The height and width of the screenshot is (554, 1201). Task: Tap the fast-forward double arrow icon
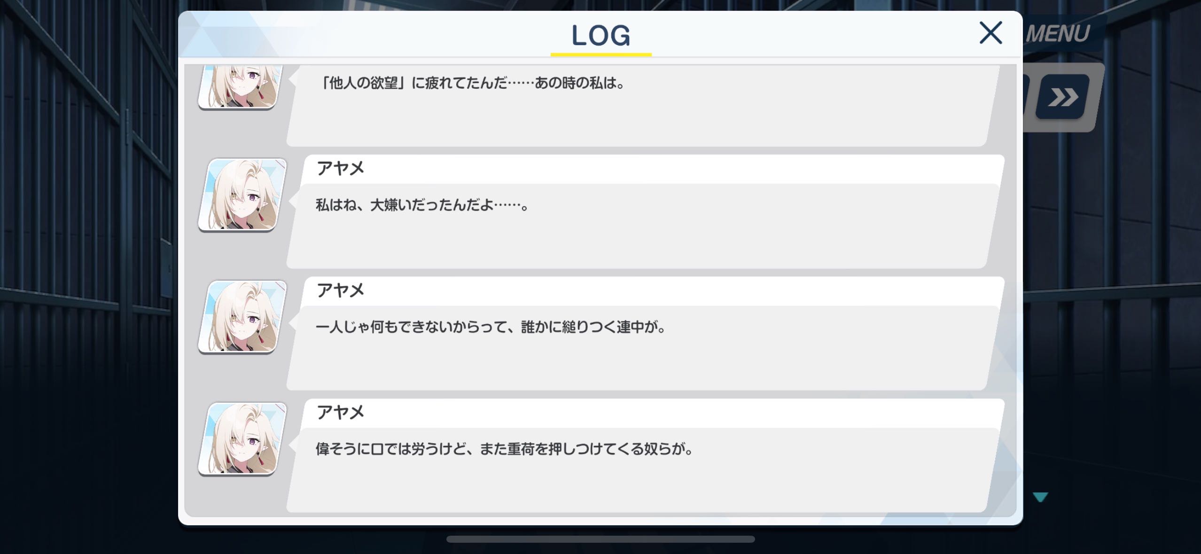pos(1062,97)
